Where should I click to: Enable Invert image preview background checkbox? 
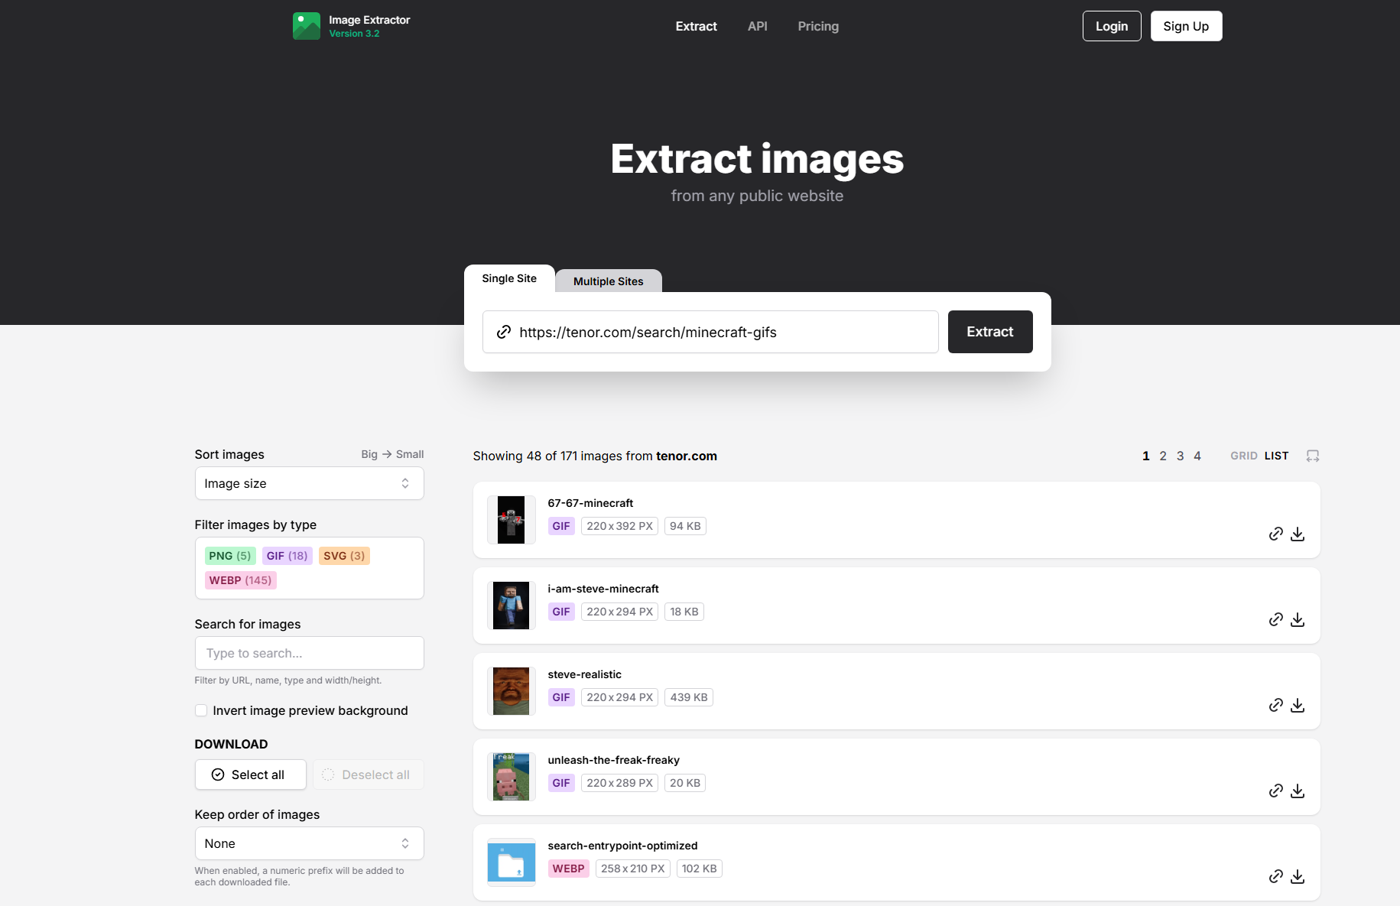coord(201,710)
